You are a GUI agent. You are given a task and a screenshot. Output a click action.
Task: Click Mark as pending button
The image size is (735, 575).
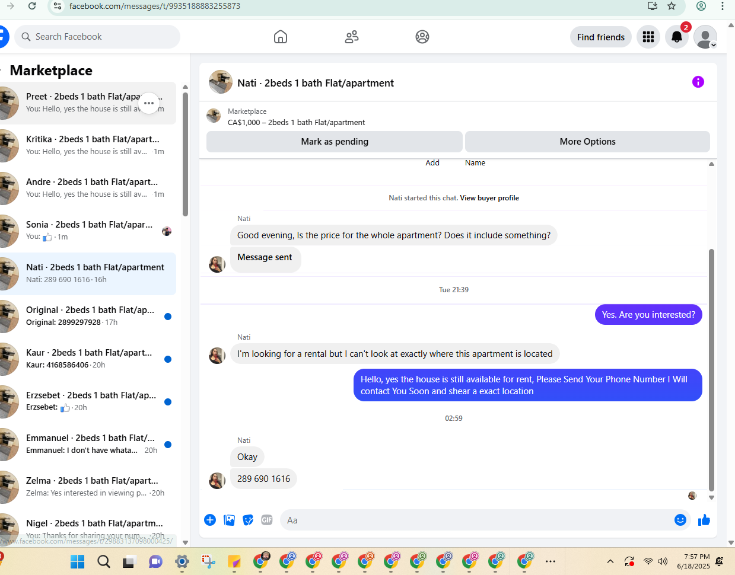(x=335, y=142)
